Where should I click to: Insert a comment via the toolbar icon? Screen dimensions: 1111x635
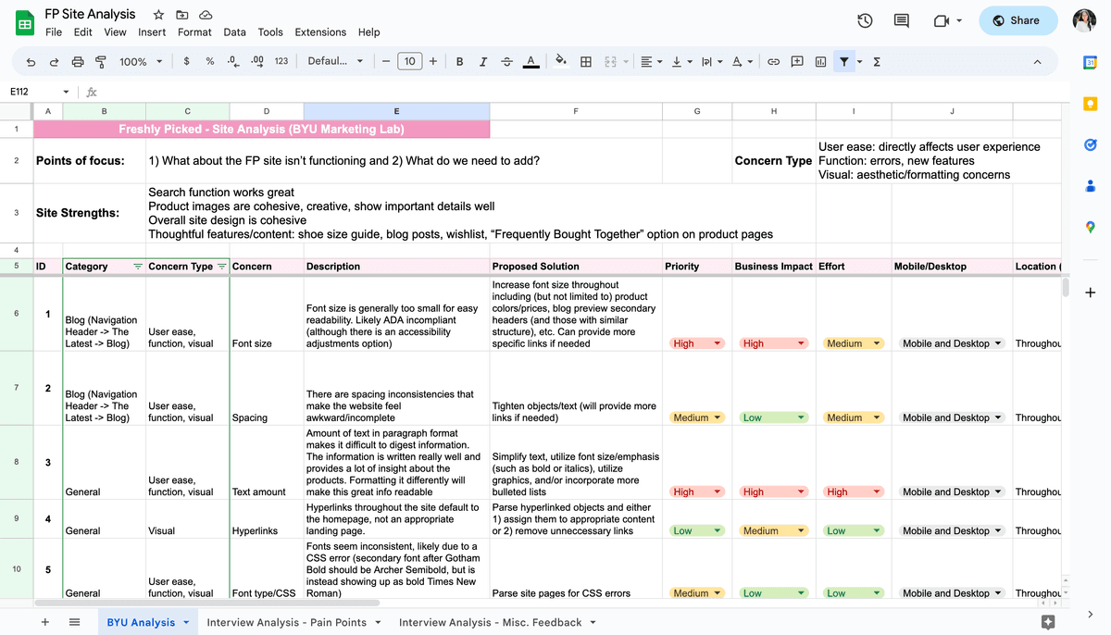(x=797, y=61)
